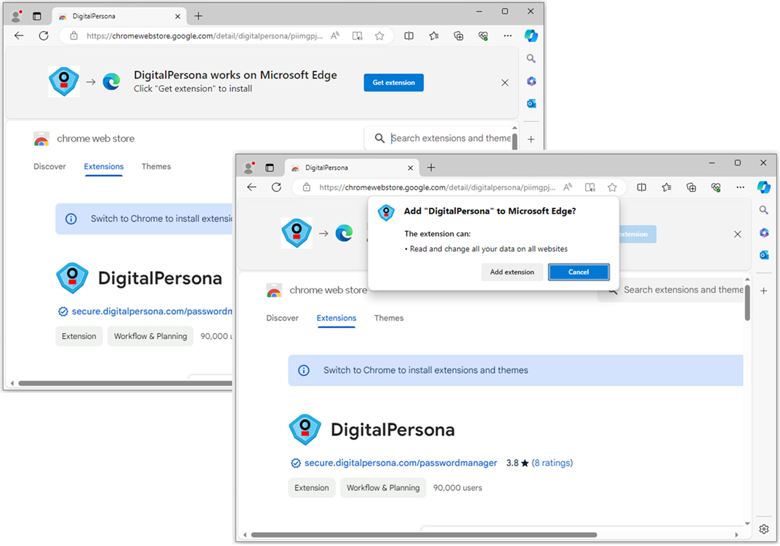Open Immersive Reader in the front window
The width and height of the screenshot is (780, 546).
[x=590, y=187]
